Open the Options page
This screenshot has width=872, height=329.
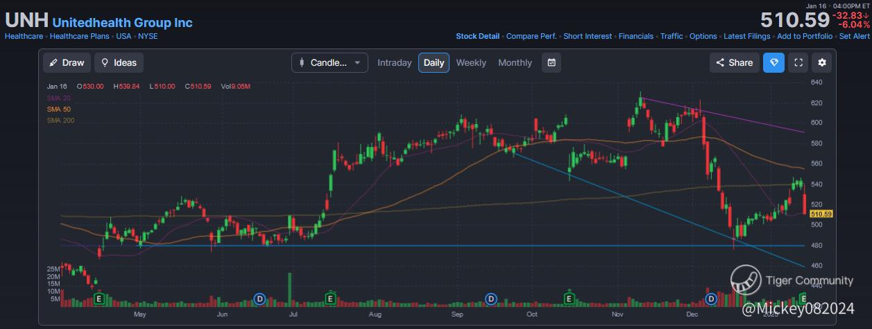(x=703, y=36)
